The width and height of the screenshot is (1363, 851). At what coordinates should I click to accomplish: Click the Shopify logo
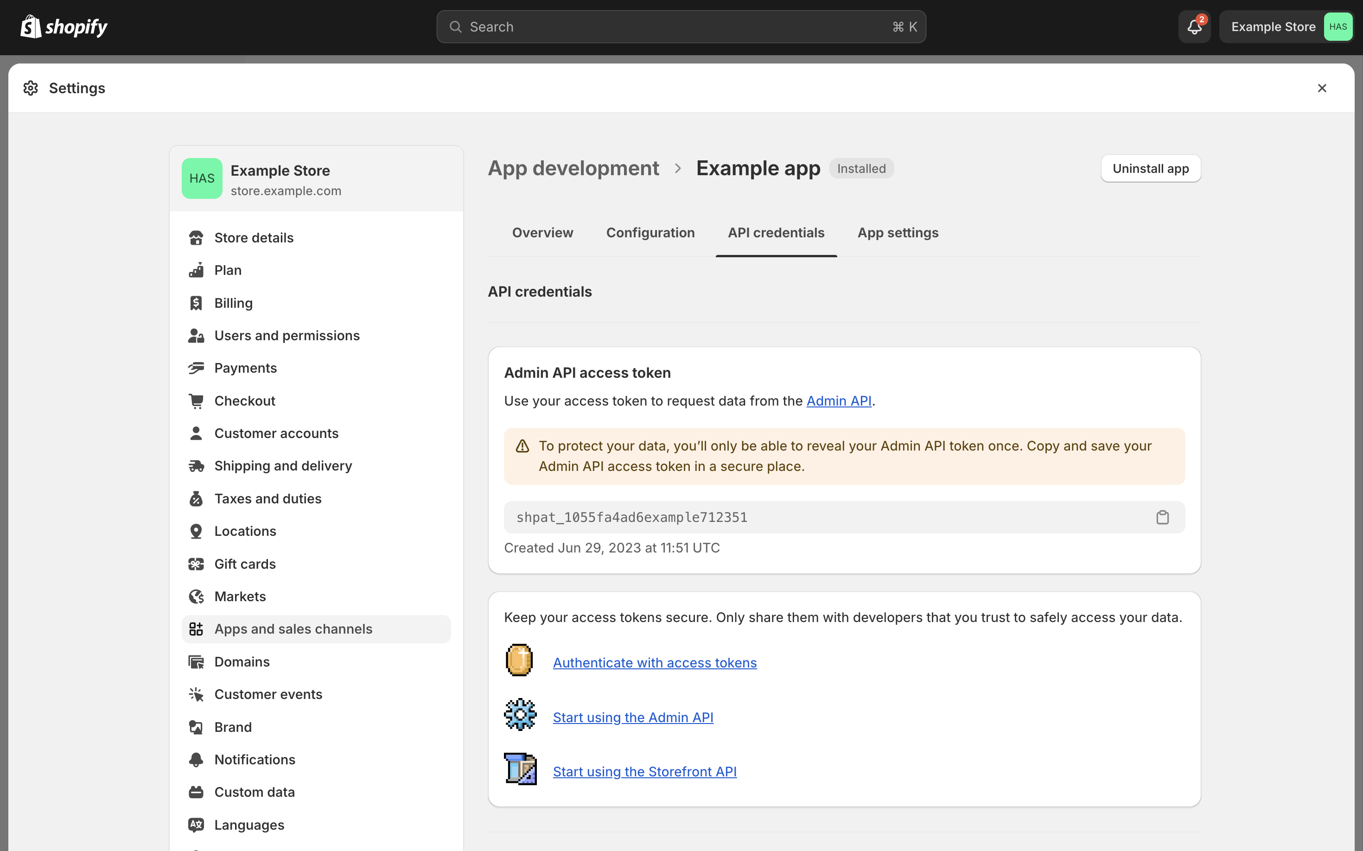pos(64,26)
